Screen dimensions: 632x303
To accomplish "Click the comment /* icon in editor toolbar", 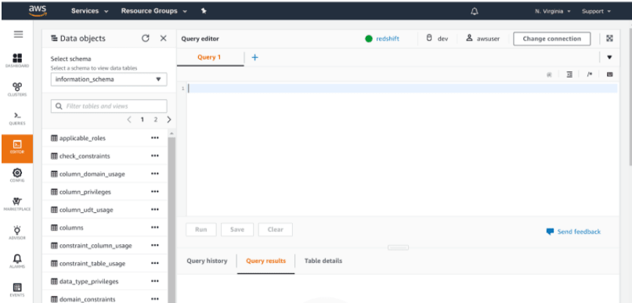I will coord(589,74).
